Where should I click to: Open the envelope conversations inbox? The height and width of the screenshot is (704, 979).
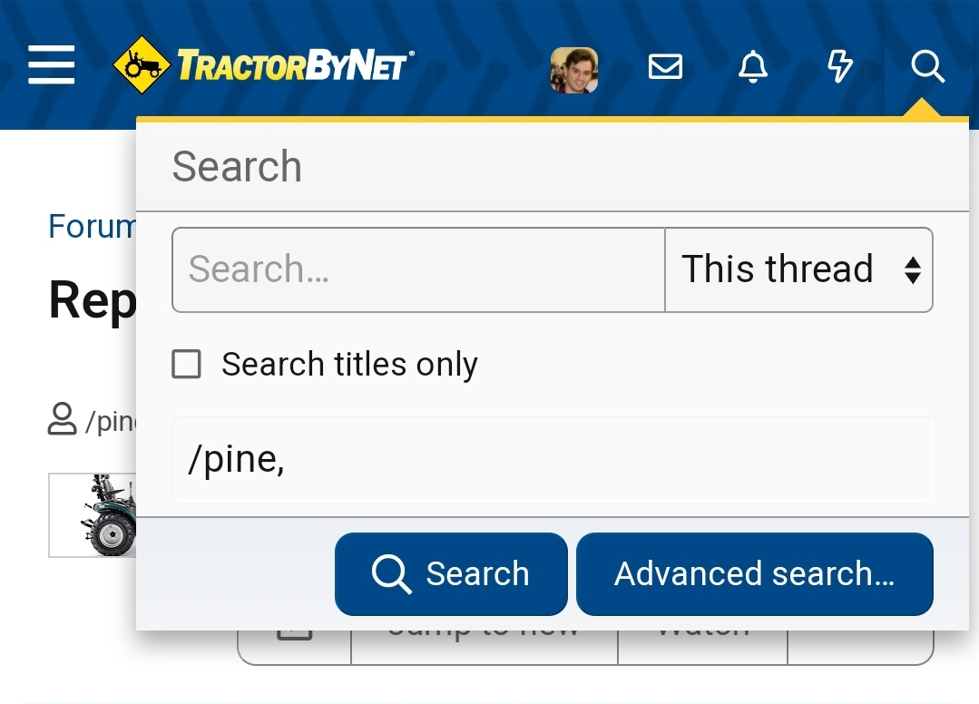[x=665, y=66]
